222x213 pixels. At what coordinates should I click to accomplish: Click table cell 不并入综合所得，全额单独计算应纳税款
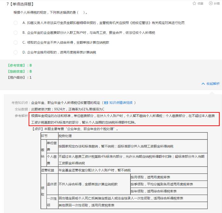(x=94, y=184)
